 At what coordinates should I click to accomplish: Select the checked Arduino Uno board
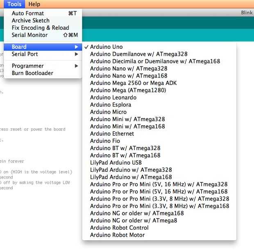(159, 47)
